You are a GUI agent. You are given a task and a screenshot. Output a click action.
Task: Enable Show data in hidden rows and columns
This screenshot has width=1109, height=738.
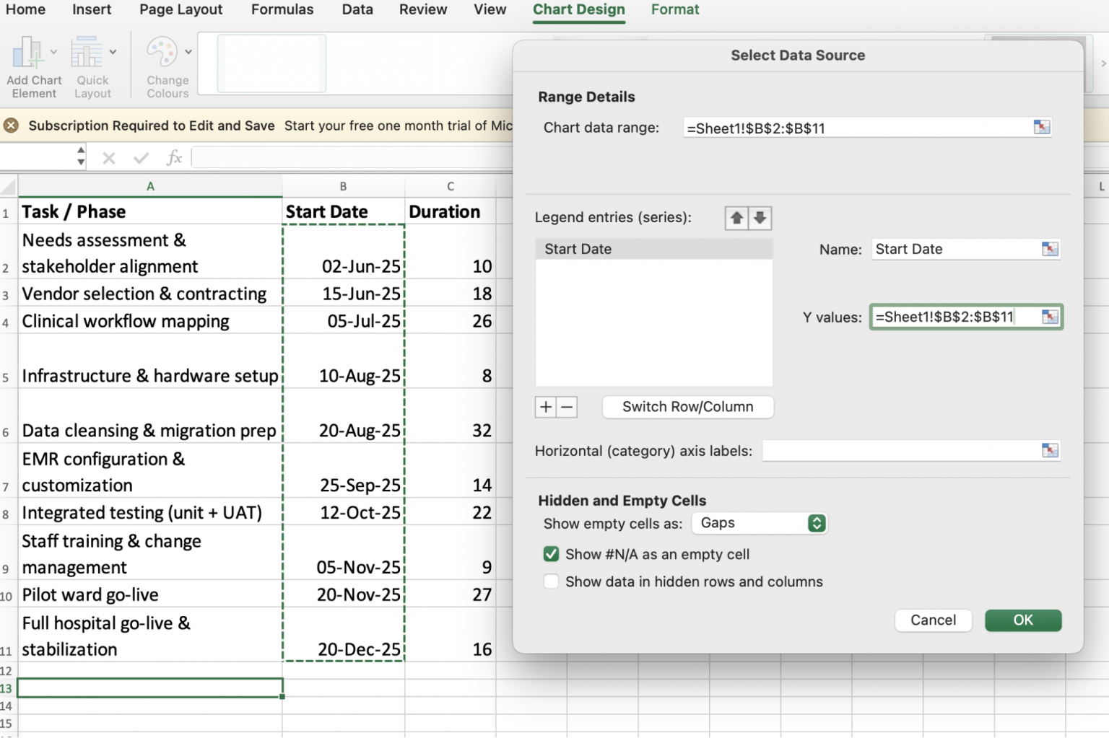551,581
